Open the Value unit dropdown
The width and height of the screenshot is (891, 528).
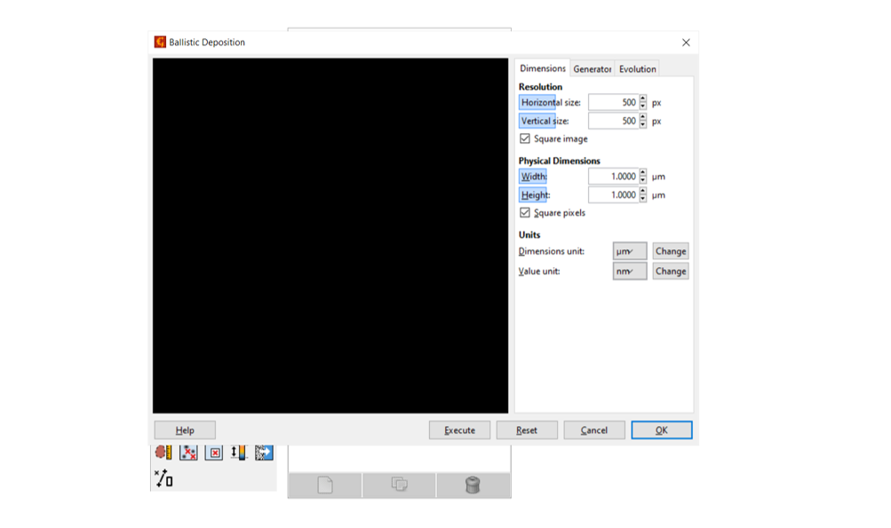629,272
